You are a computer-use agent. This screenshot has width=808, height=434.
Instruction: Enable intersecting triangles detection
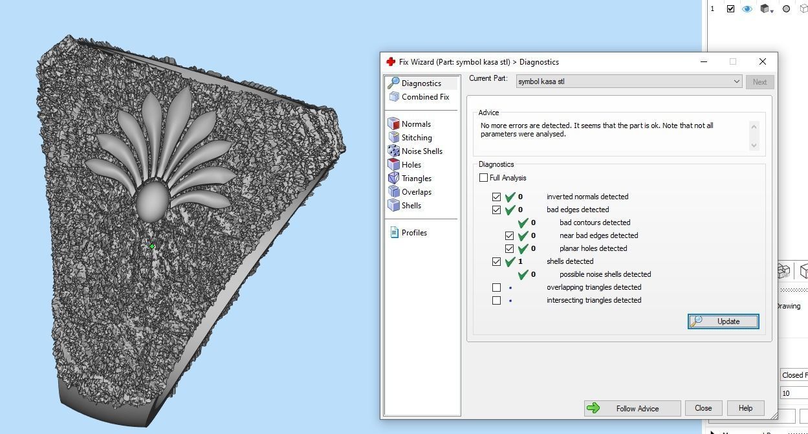(496, 300)
